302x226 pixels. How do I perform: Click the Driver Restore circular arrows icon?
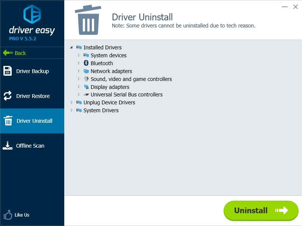(8, 96)
